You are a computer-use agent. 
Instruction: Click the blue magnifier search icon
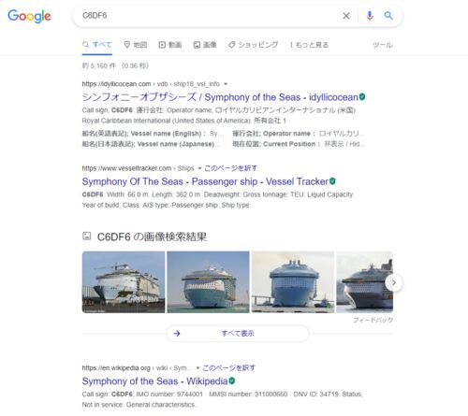[388, 15]
